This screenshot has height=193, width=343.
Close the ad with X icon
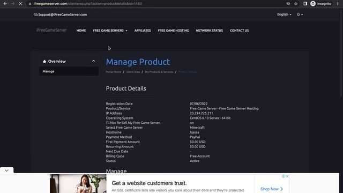tap(287, 176)
